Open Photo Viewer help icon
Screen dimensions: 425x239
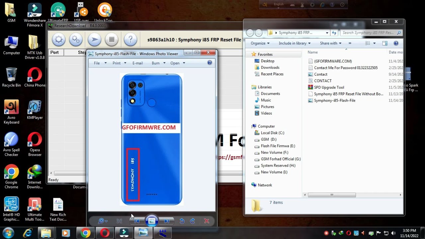210,63
